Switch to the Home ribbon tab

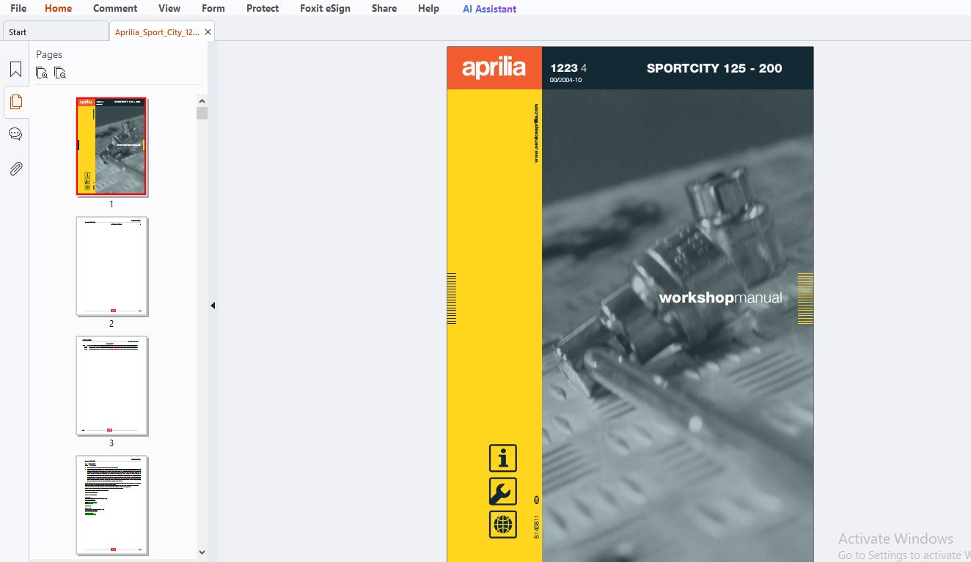click(x=59, y=8)
